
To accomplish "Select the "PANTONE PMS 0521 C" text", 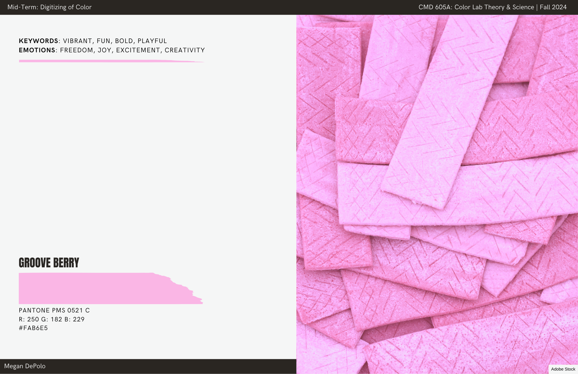I will point(54,310).
